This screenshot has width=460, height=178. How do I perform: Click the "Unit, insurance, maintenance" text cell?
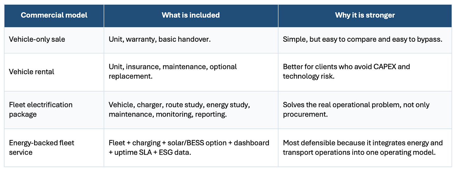click(x=191, y=72)
